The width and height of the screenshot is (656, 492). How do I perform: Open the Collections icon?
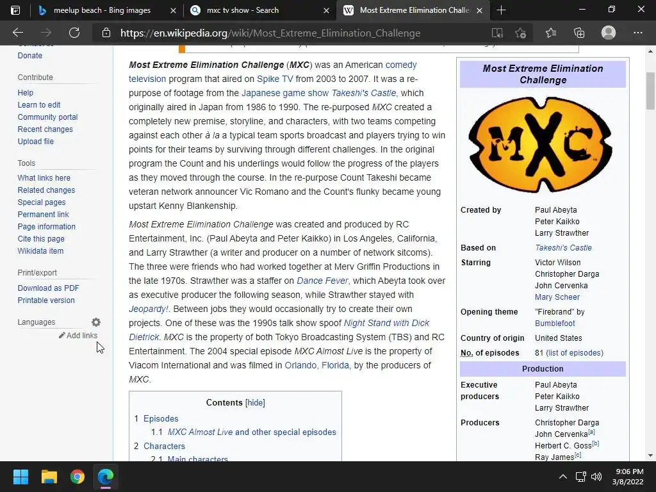point(579,33)
